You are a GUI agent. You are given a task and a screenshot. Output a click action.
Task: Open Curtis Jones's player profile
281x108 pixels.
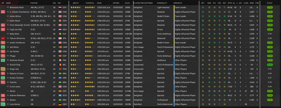point(15,87)
